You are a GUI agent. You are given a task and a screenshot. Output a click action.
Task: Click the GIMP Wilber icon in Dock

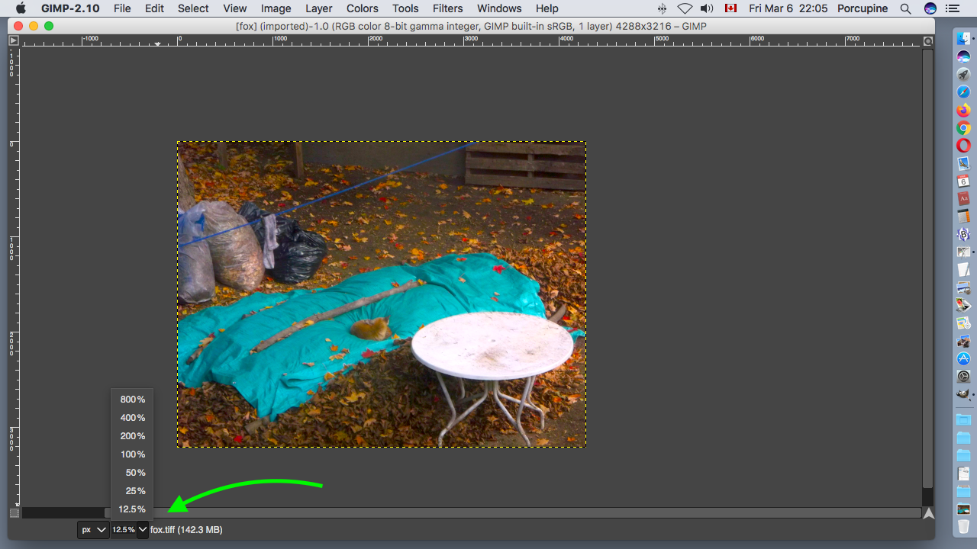pyautogui.click(x=963, y=394)
